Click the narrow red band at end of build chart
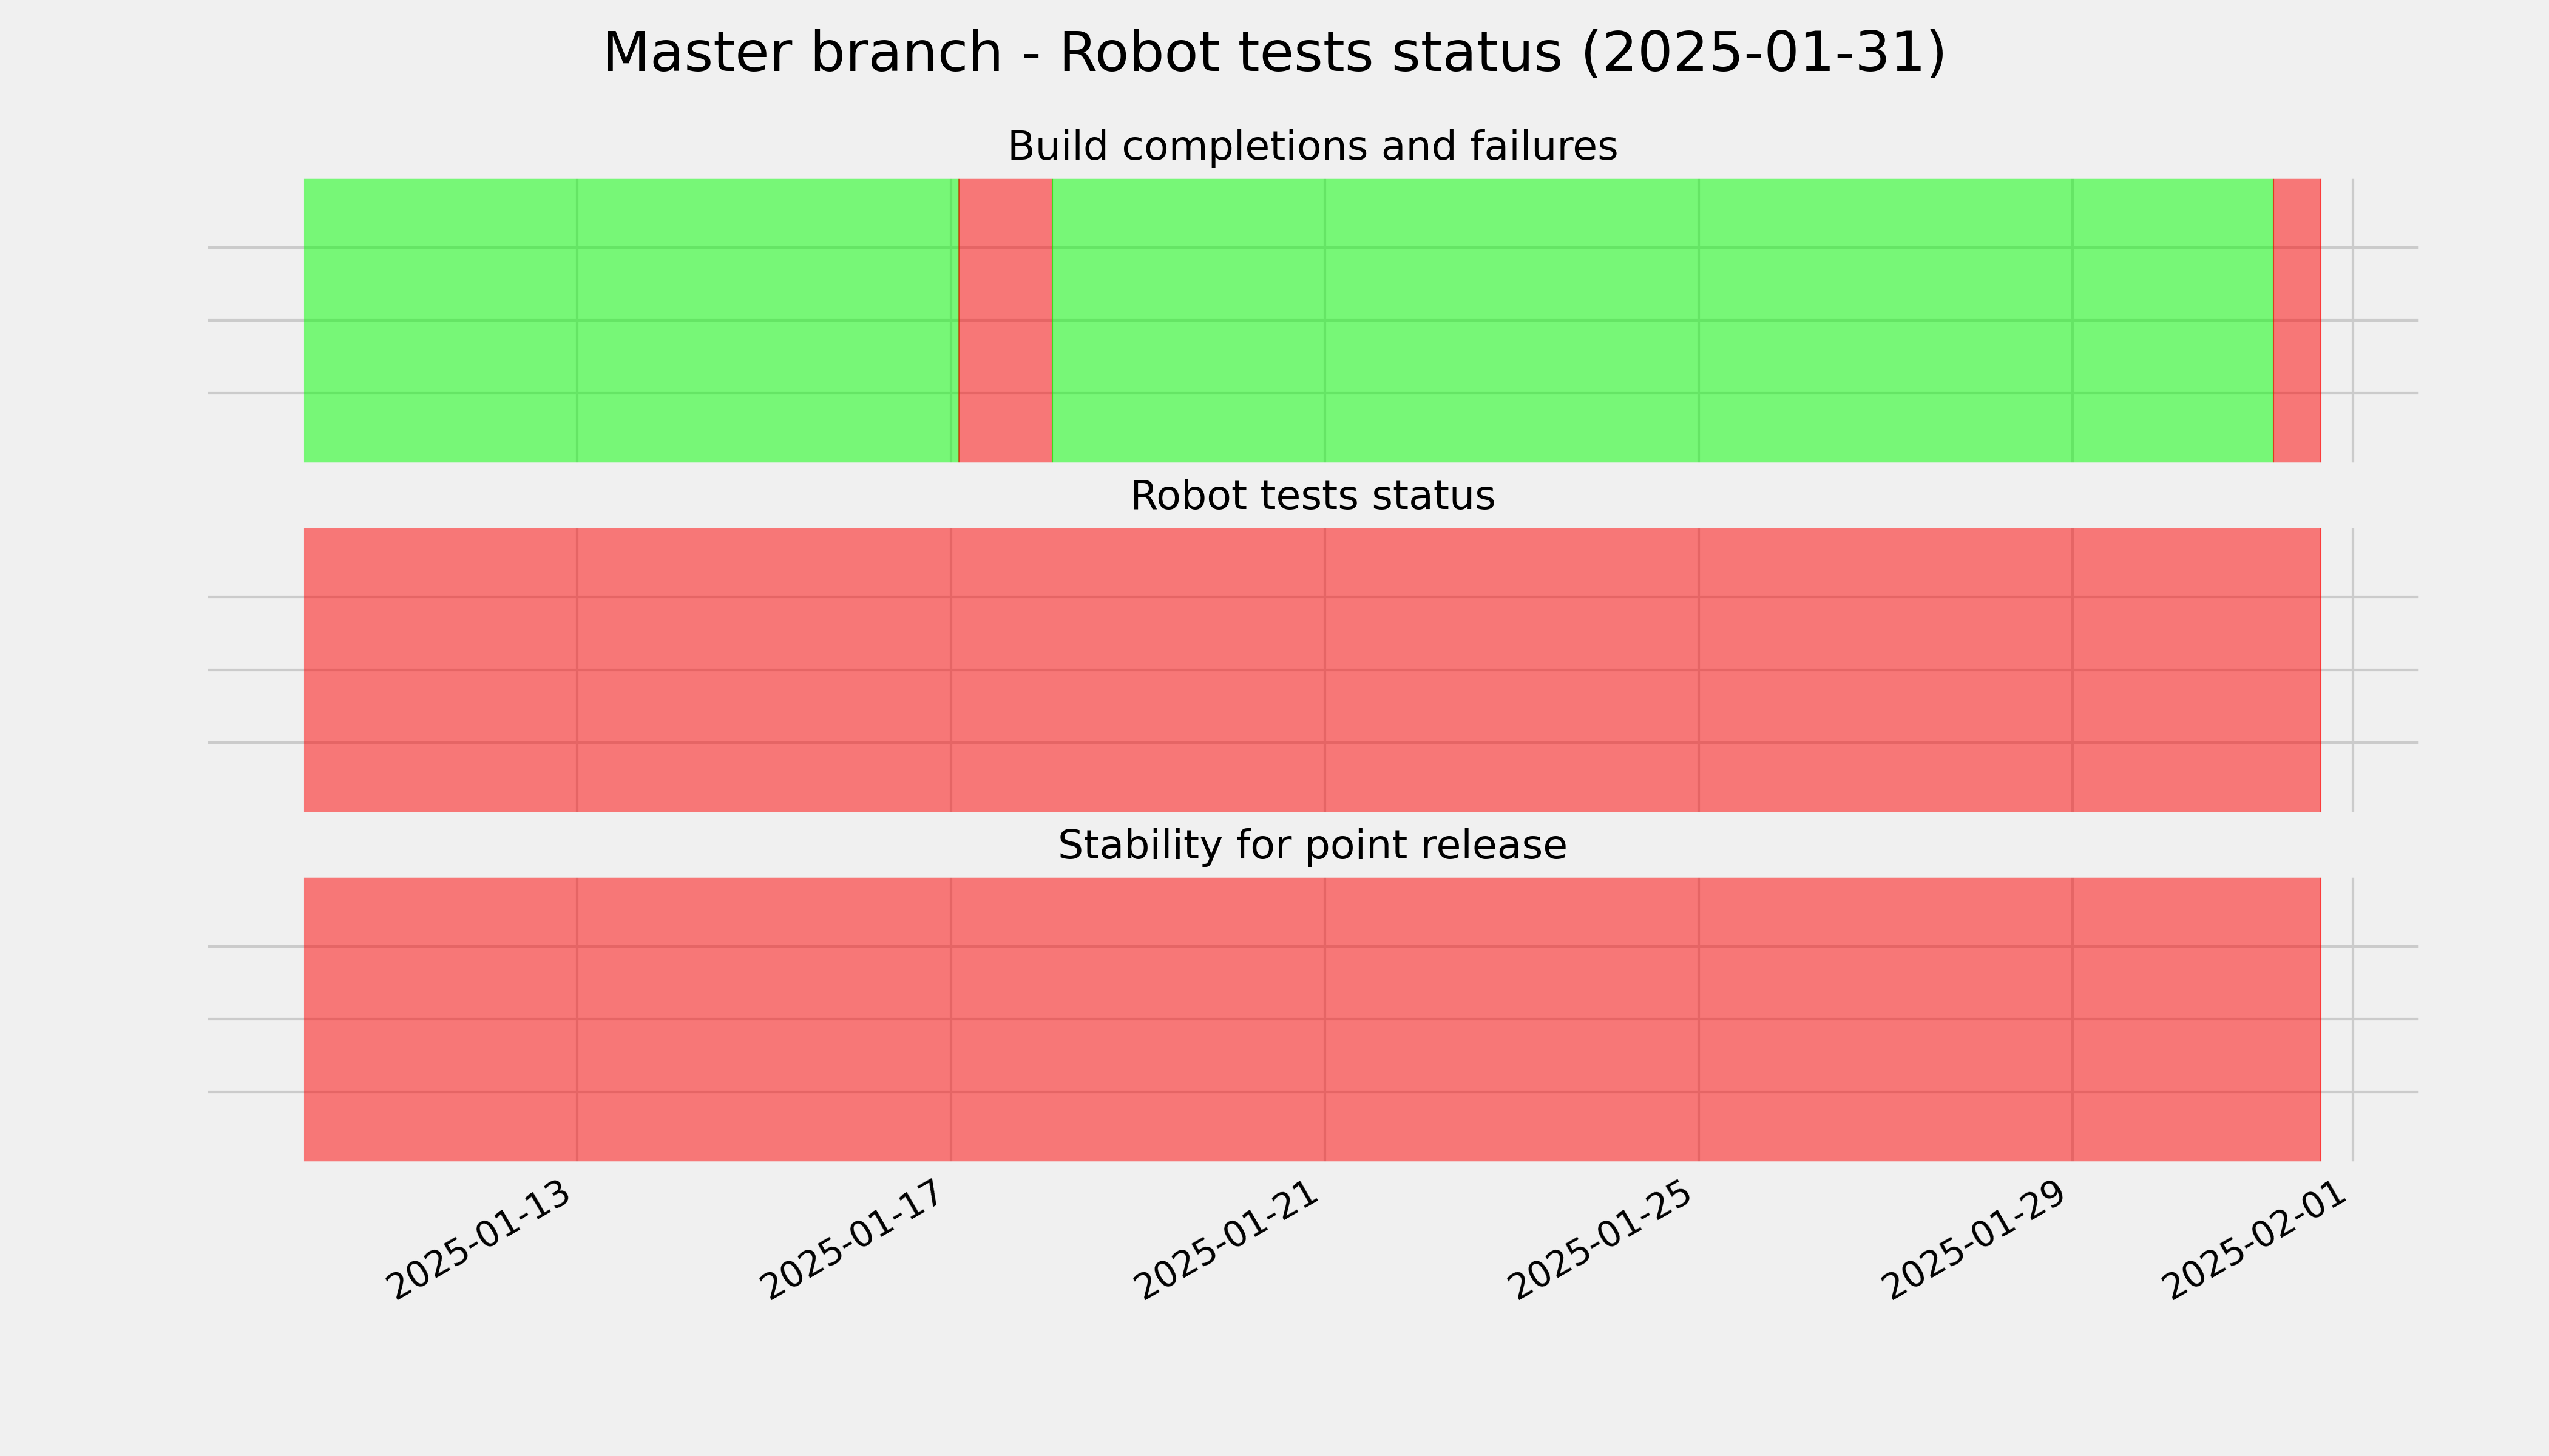The height and width of the screenshot is (1456, 2549). tap(2297, 320)
